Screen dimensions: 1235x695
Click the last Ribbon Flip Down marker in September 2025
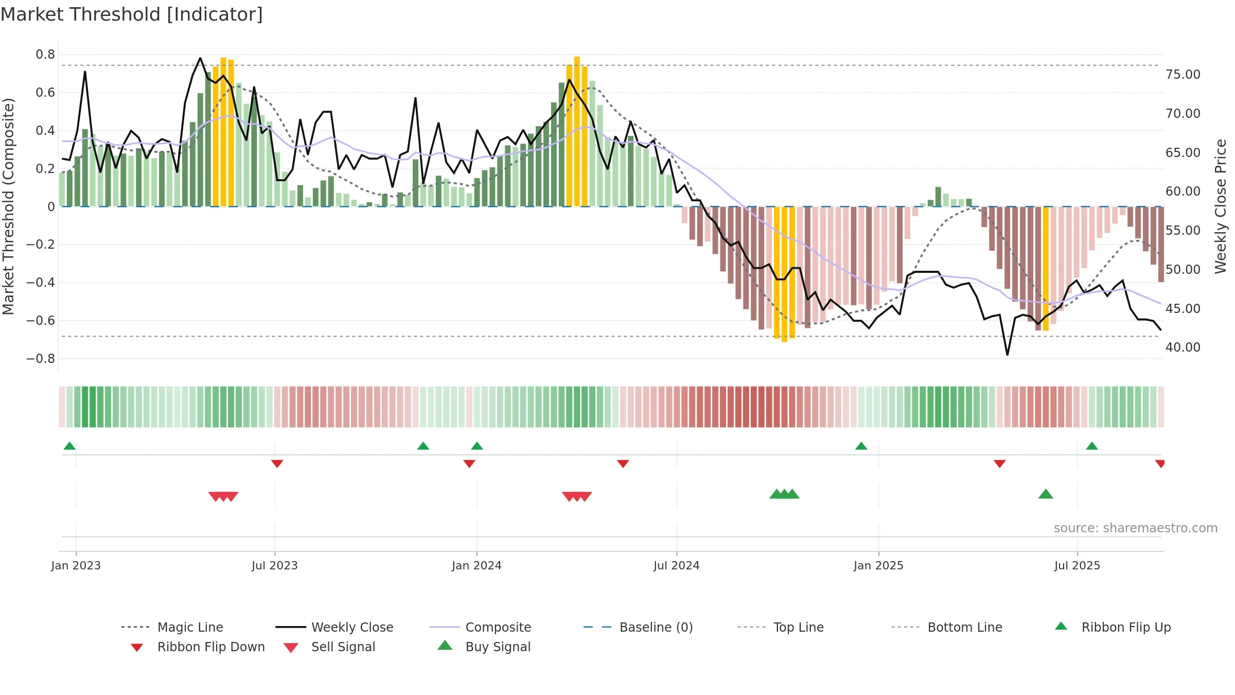coord(1160,464)
